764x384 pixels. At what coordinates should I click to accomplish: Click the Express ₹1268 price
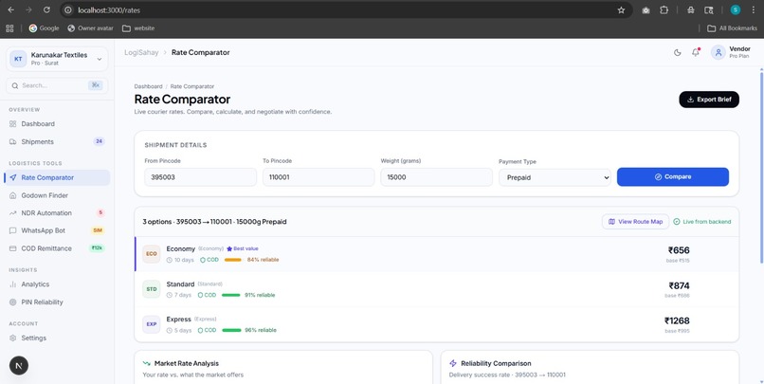[677, 320]
